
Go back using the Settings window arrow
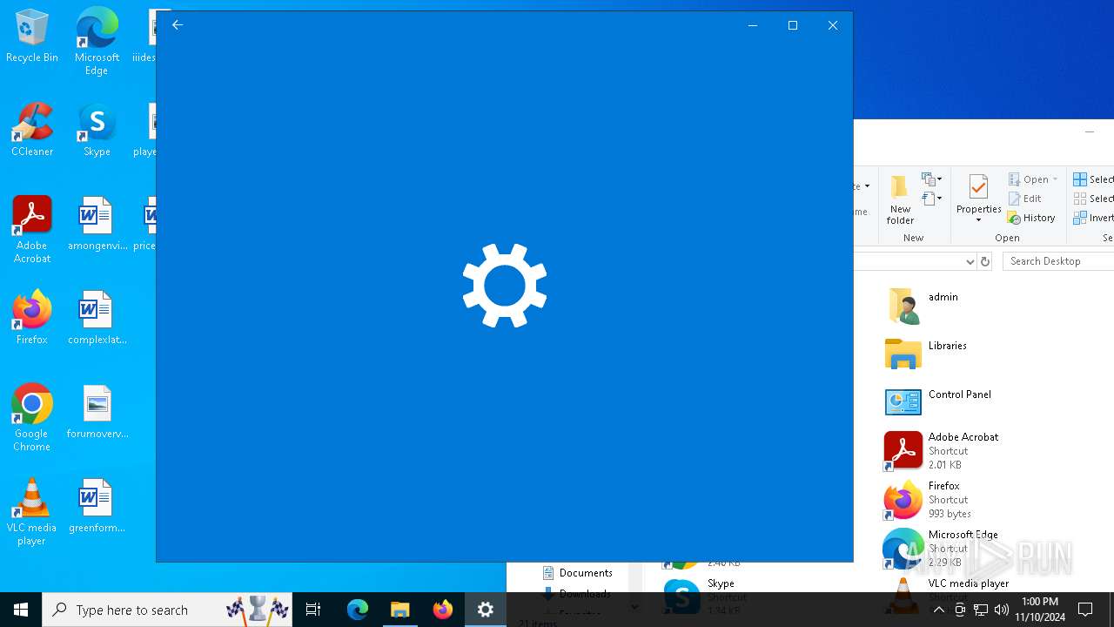(178, 25)
